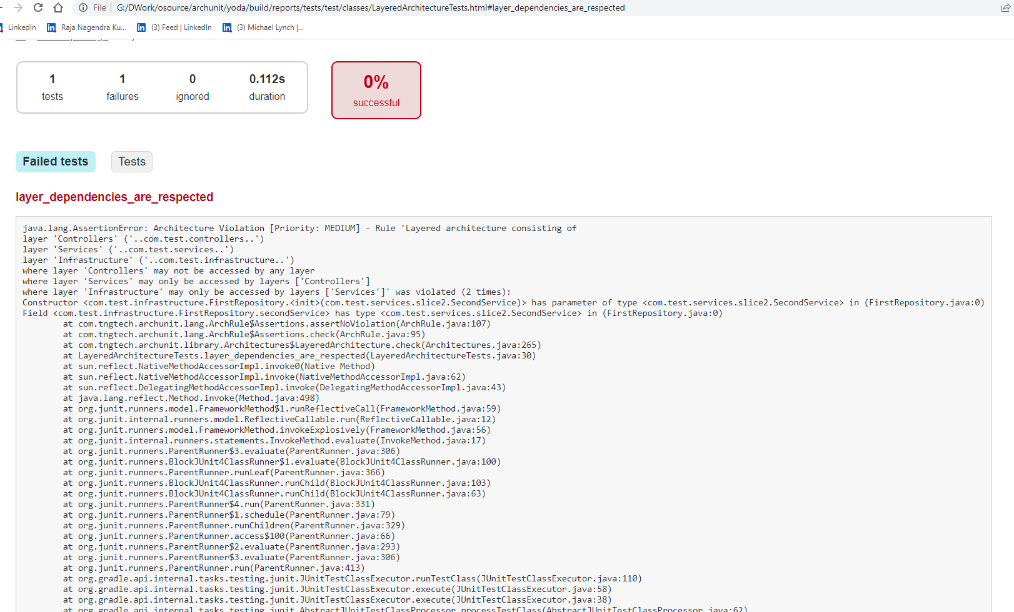Click the ParentRunner.run(ParentRunner.java:413) stack line

point(214,568)
